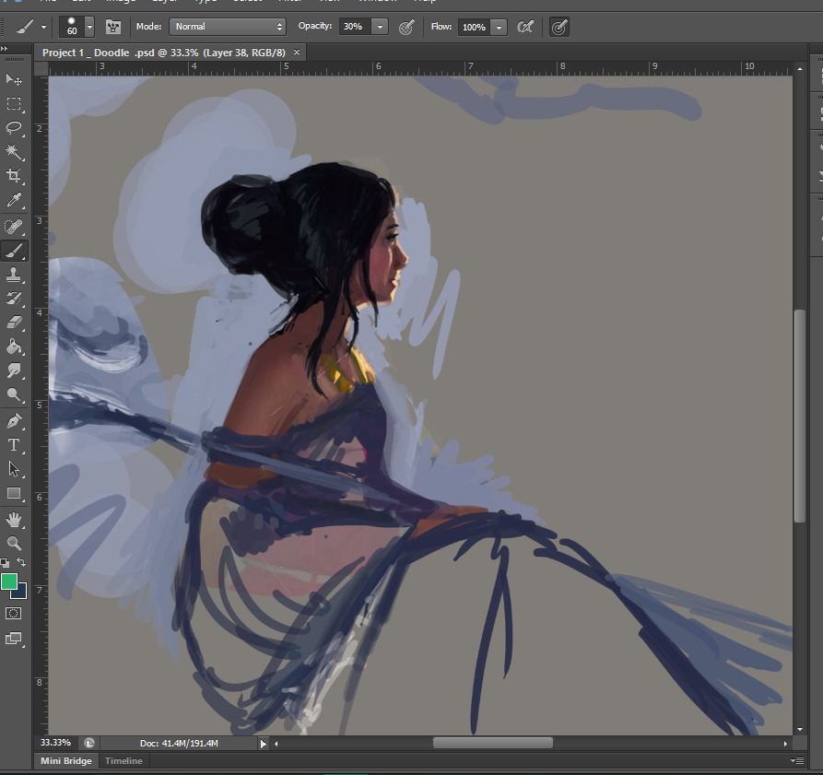Viewport: 823px width, 775px height.
Task: Close the Project 1 _ Doodle document tab
Action: click(x=297, y=52)
